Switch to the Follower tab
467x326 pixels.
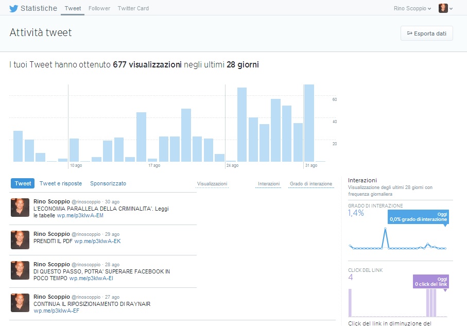pos(99,8)
